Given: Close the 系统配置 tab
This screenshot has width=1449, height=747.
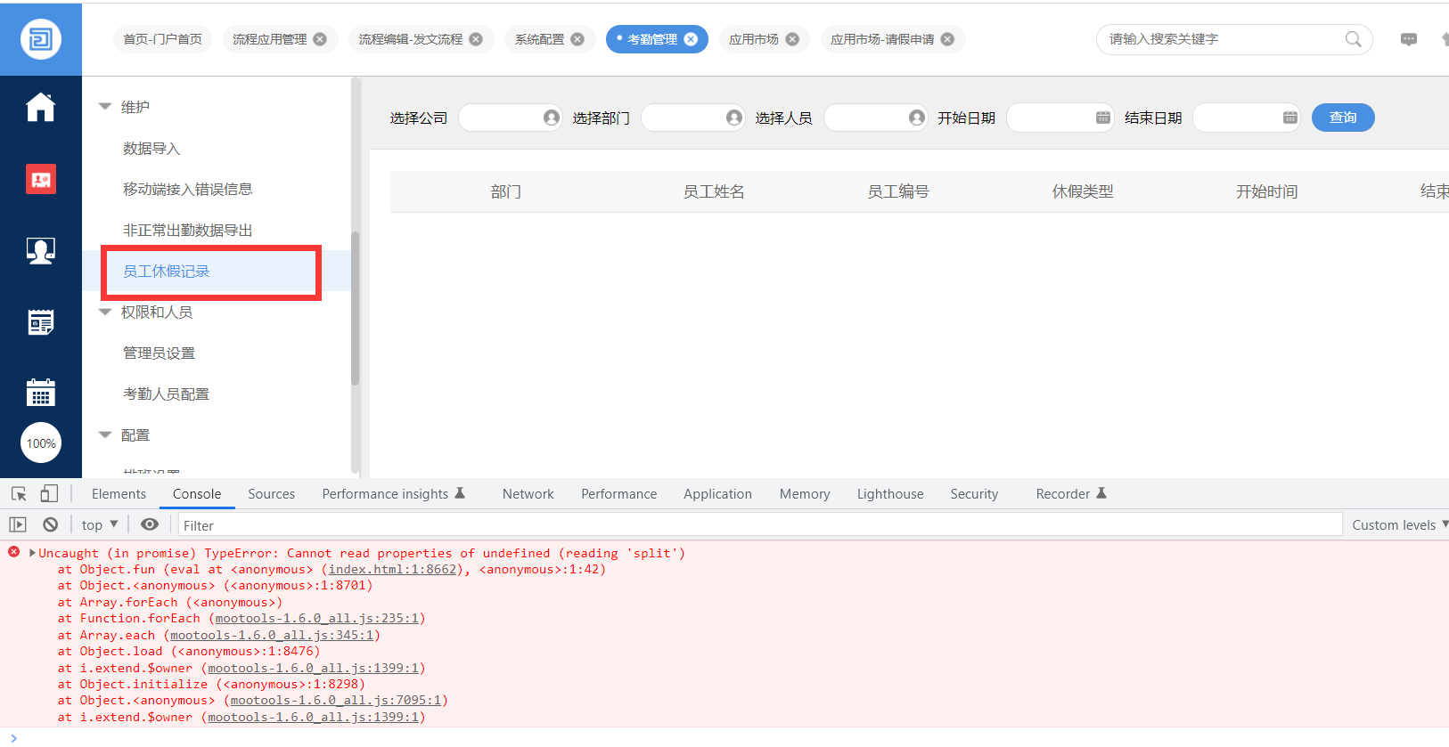Looking at the screenshot, I should pos(577,39).
